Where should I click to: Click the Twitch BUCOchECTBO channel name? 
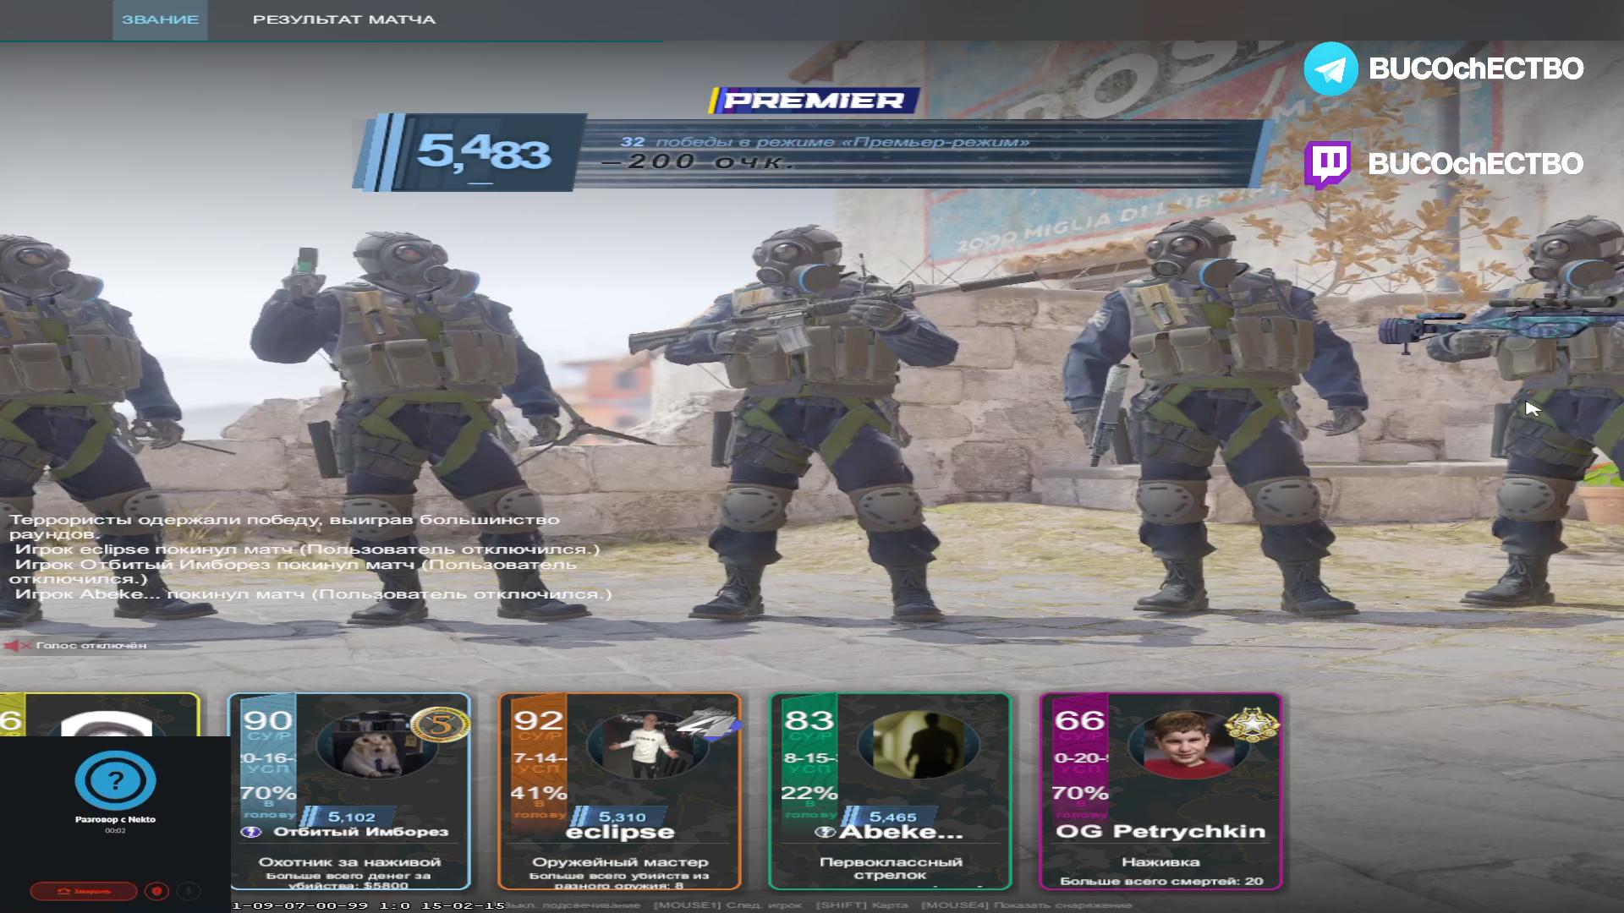(x=1476, y=164)
